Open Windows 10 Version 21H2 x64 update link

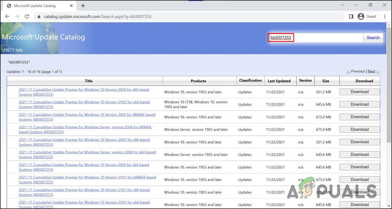point(84,104)
